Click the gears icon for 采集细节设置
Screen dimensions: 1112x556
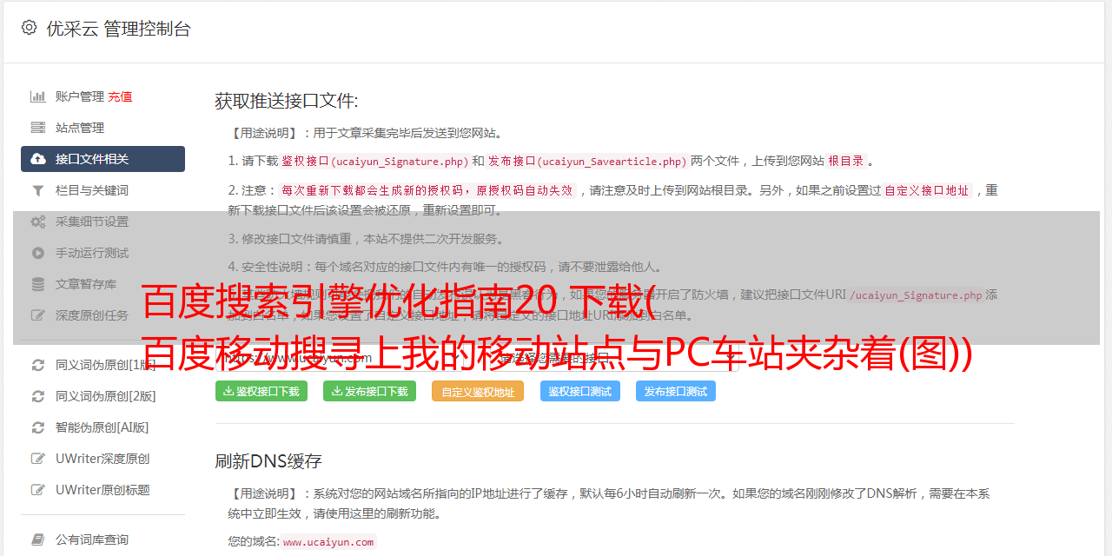38,222
